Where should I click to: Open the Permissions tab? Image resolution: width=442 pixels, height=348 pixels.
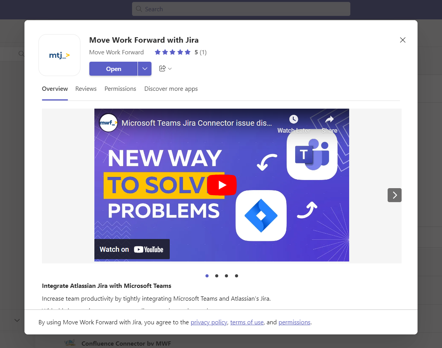tap(120, 89)
